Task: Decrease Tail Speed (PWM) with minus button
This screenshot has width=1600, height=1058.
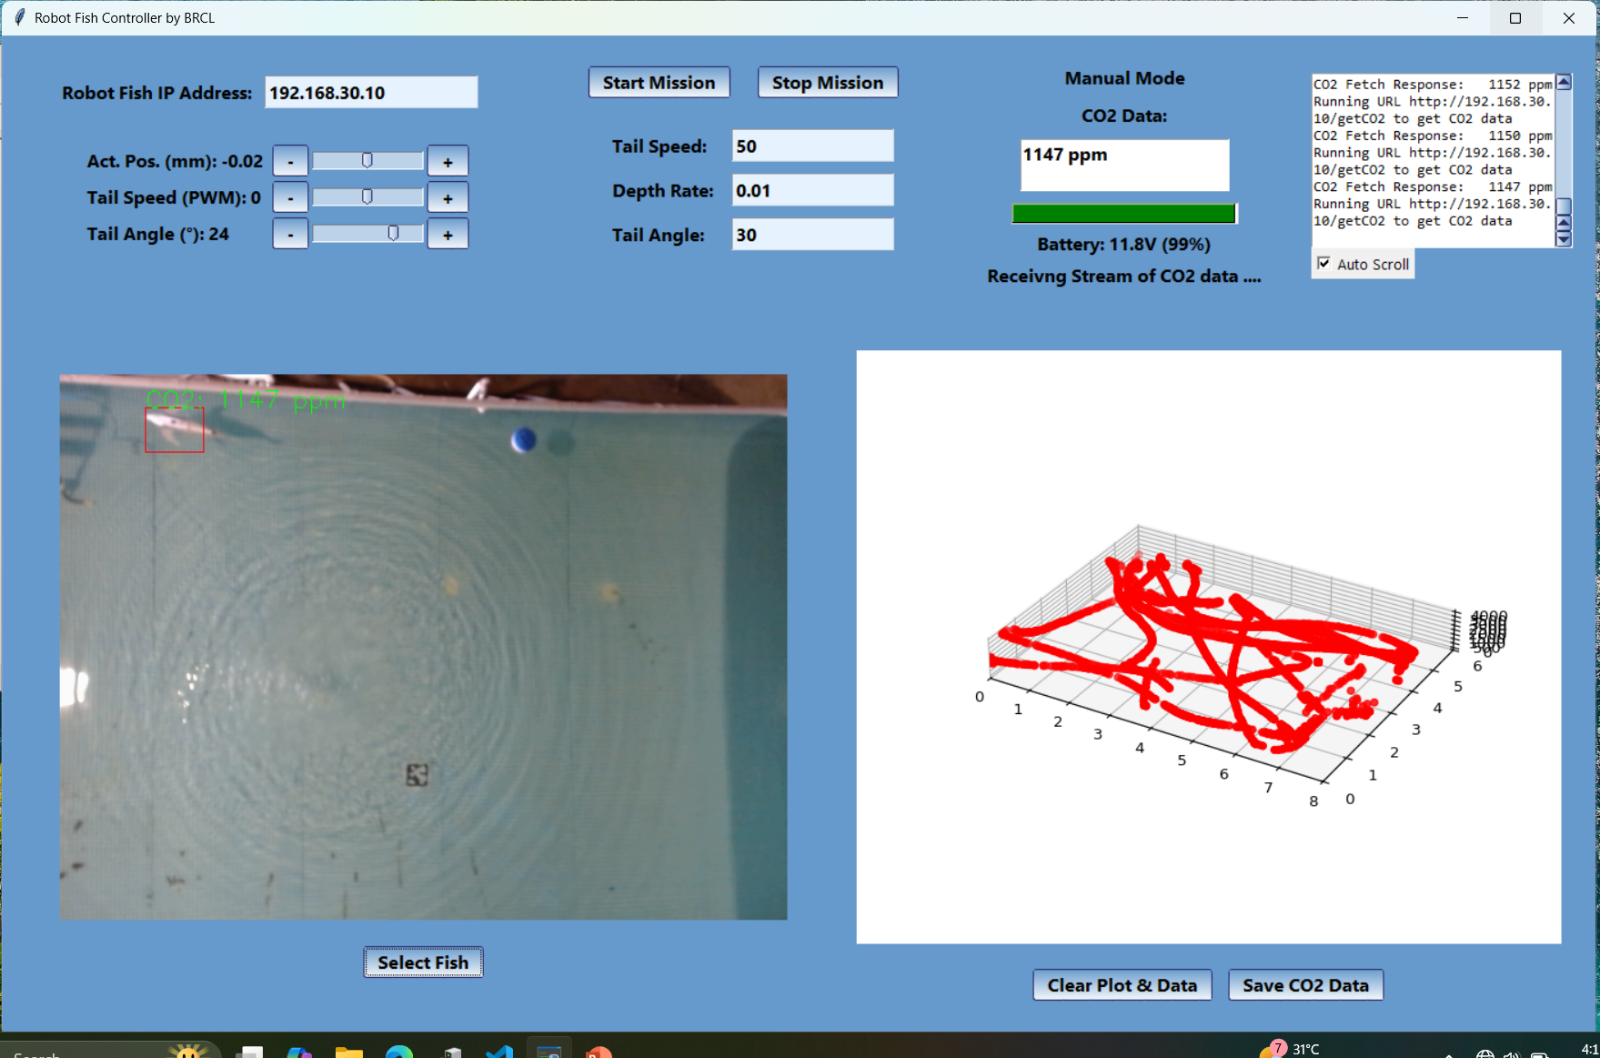Action: pos(290,197)
